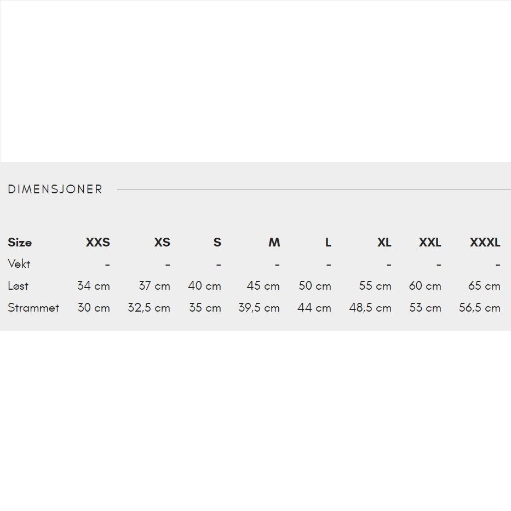Select the 32,5 cm Strammet value
Screen dimensions: 511x511
tap(149, 308)
